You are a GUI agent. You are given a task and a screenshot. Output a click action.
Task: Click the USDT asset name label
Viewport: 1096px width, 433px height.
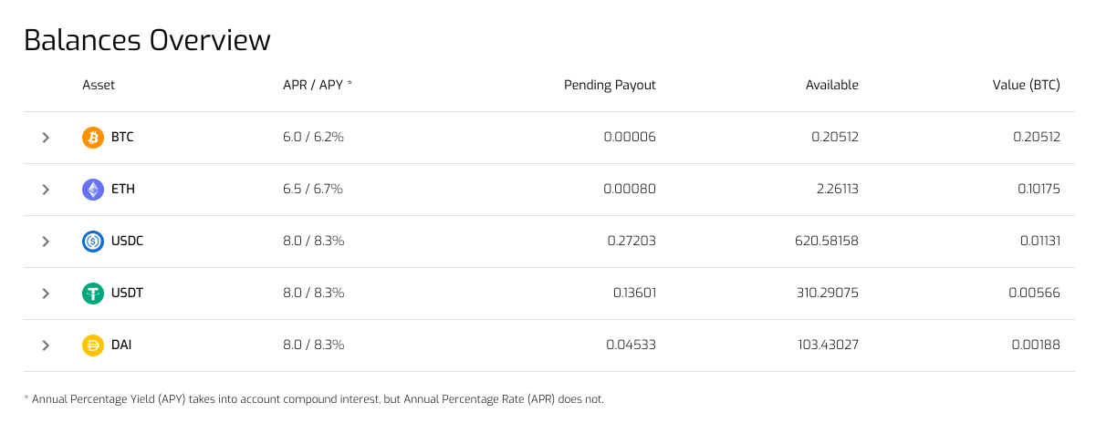[x=127, y=293]
